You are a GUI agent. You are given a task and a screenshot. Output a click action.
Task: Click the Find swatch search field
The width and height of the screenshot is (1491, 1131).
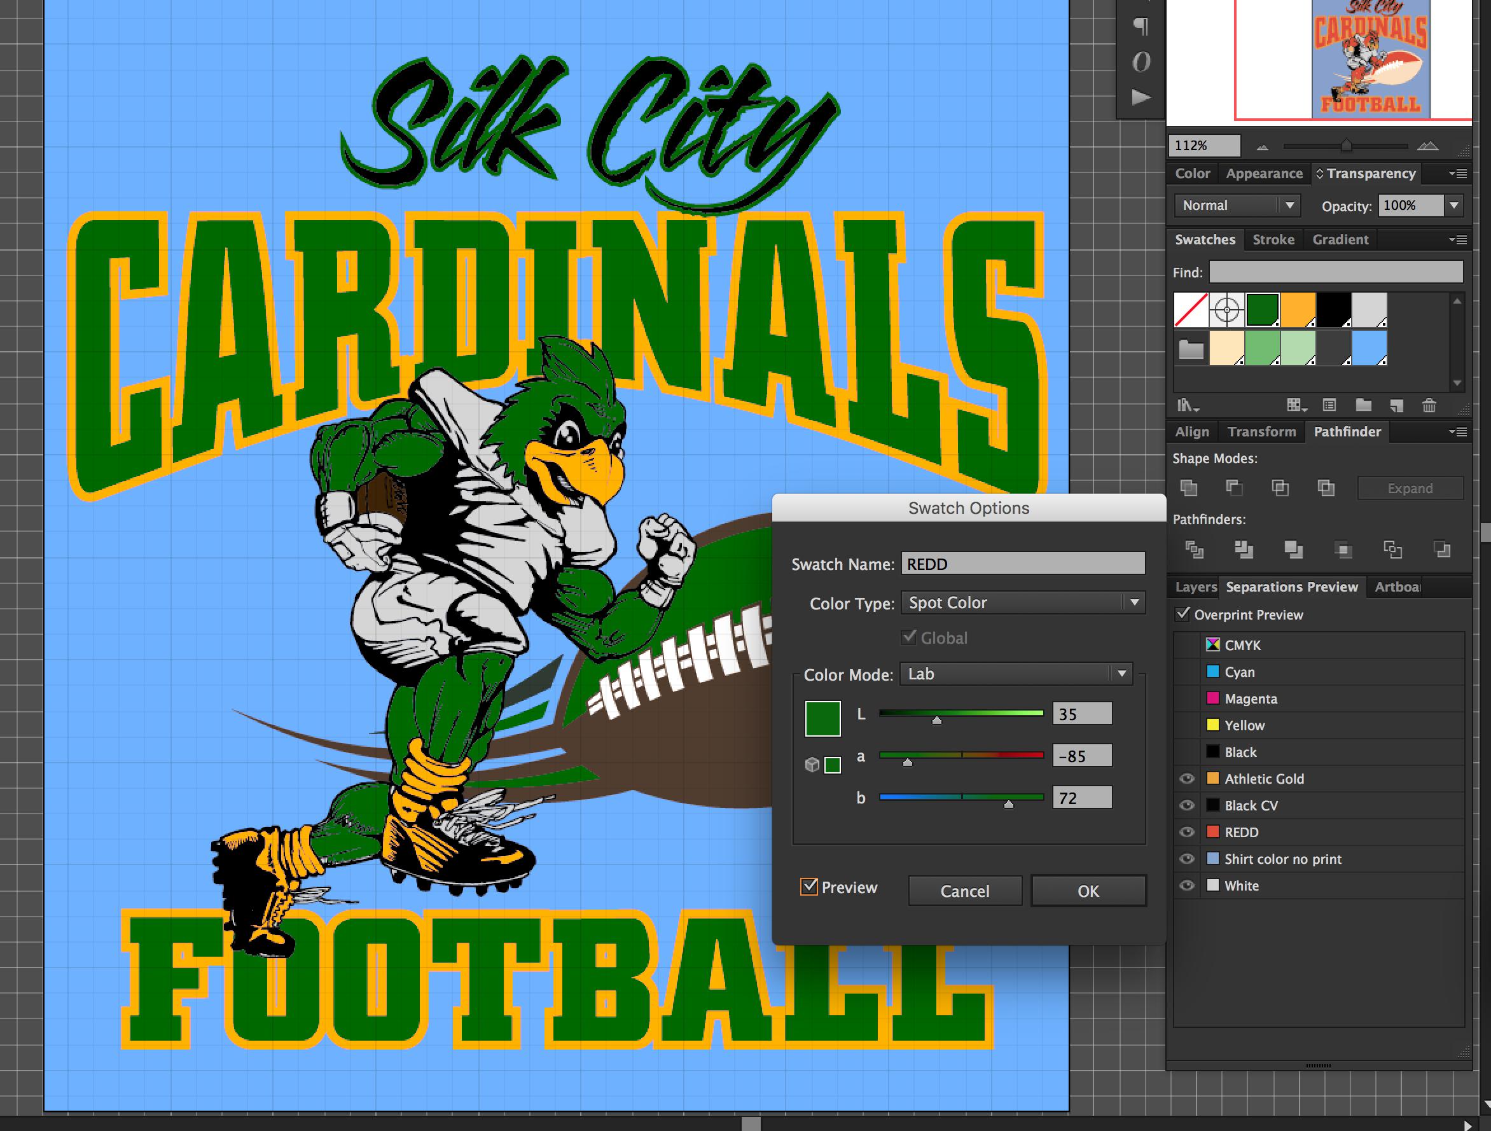pos(1336,272)
